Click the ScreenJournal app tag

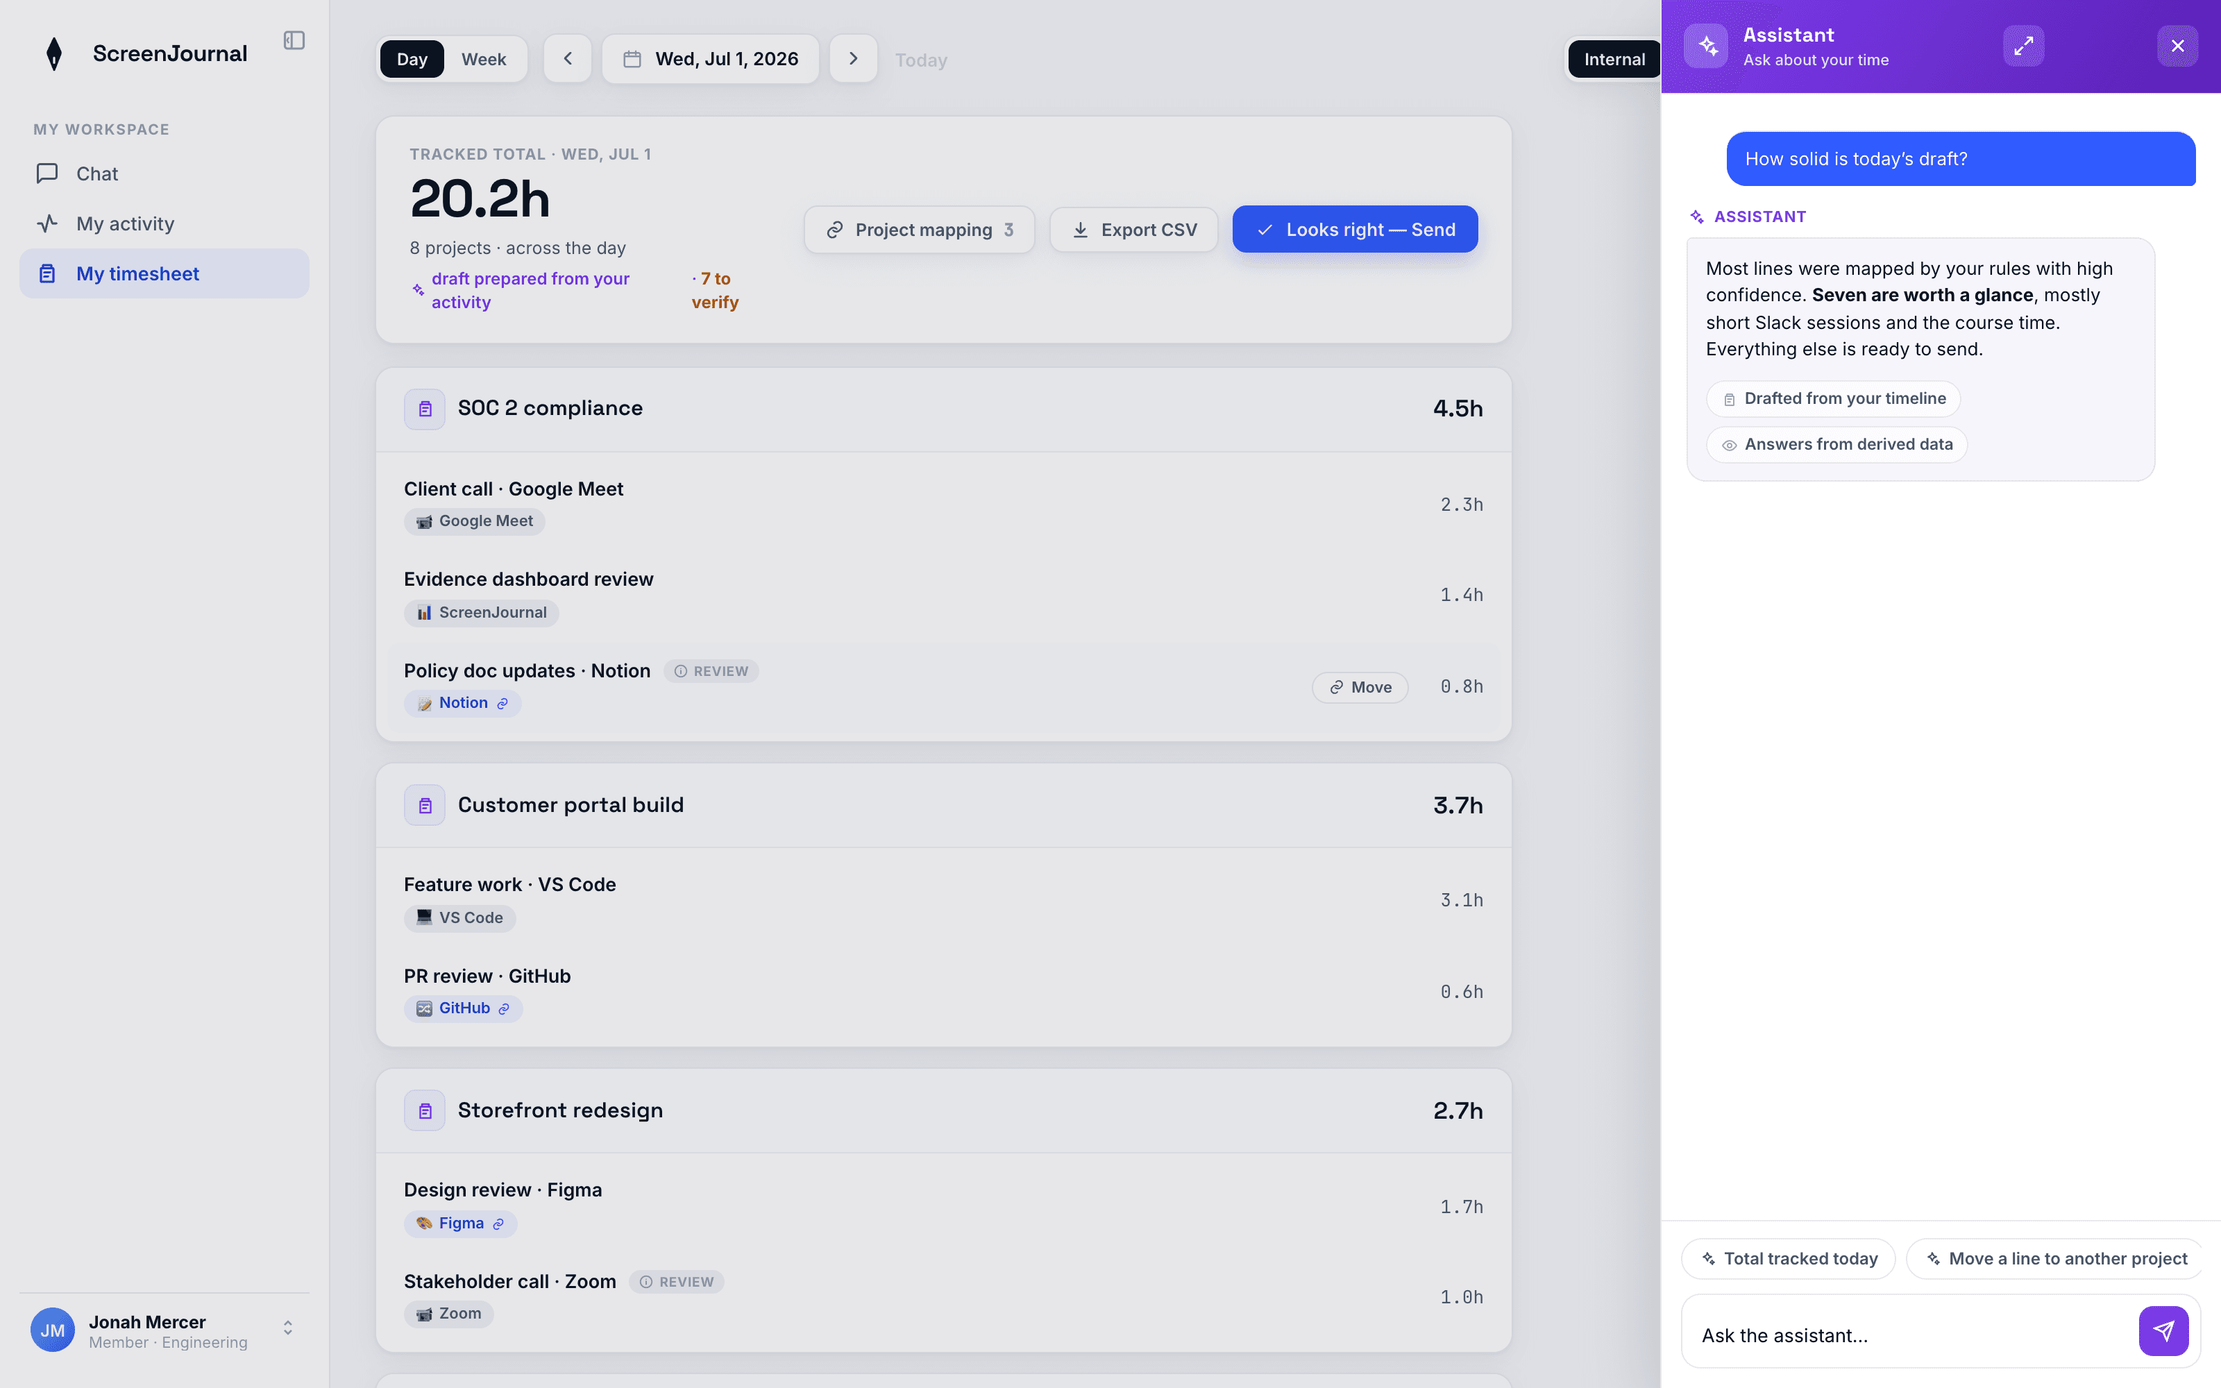[x=481, y=612]
